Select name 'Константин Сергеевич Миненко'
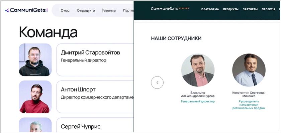This screenshot has width=281, height=133. pos(249,94)
